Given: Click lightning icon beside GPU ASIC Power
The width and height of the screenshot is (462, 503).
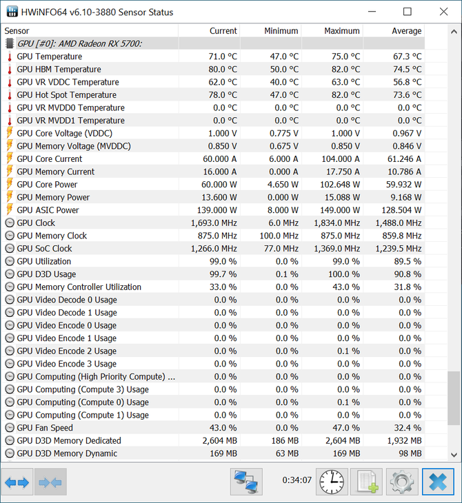Looking at the screenshot, I should click(10, 210).
